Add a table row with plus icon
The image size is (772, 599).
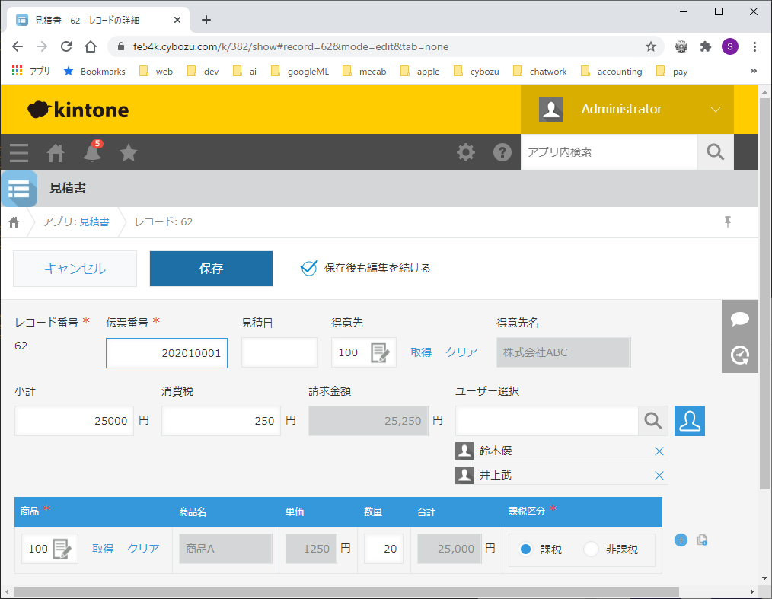pos(681,540)
